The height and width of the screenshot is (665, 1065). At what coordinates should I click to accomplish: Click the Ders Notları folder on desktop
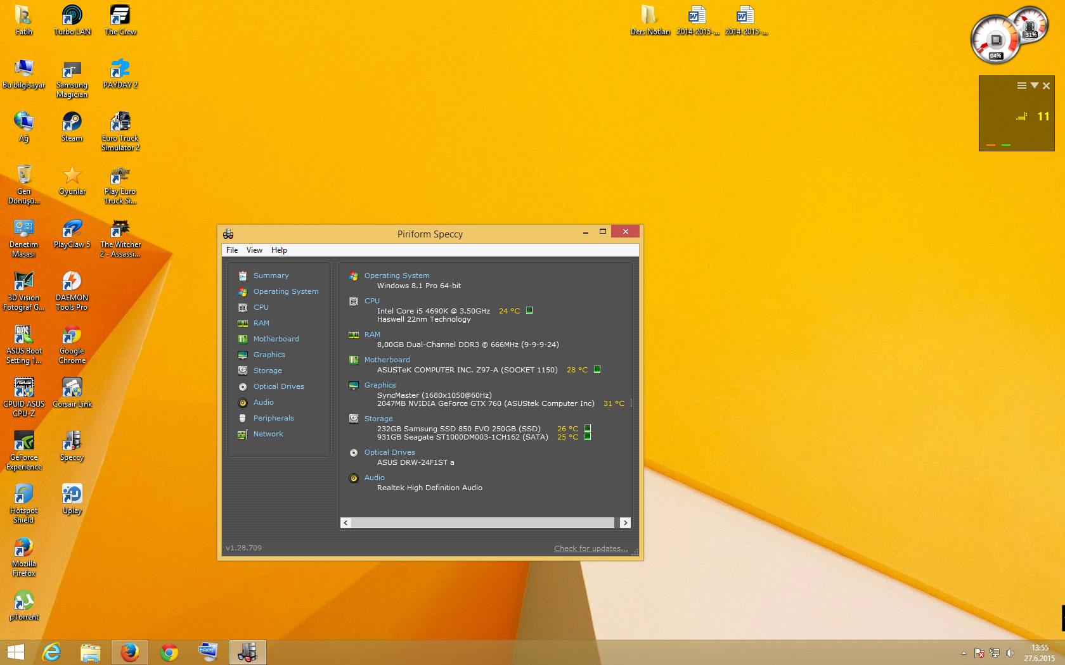(650, 20)
